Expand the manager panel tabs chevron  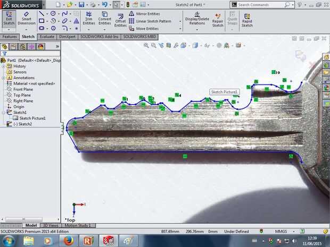coord(57,46)
